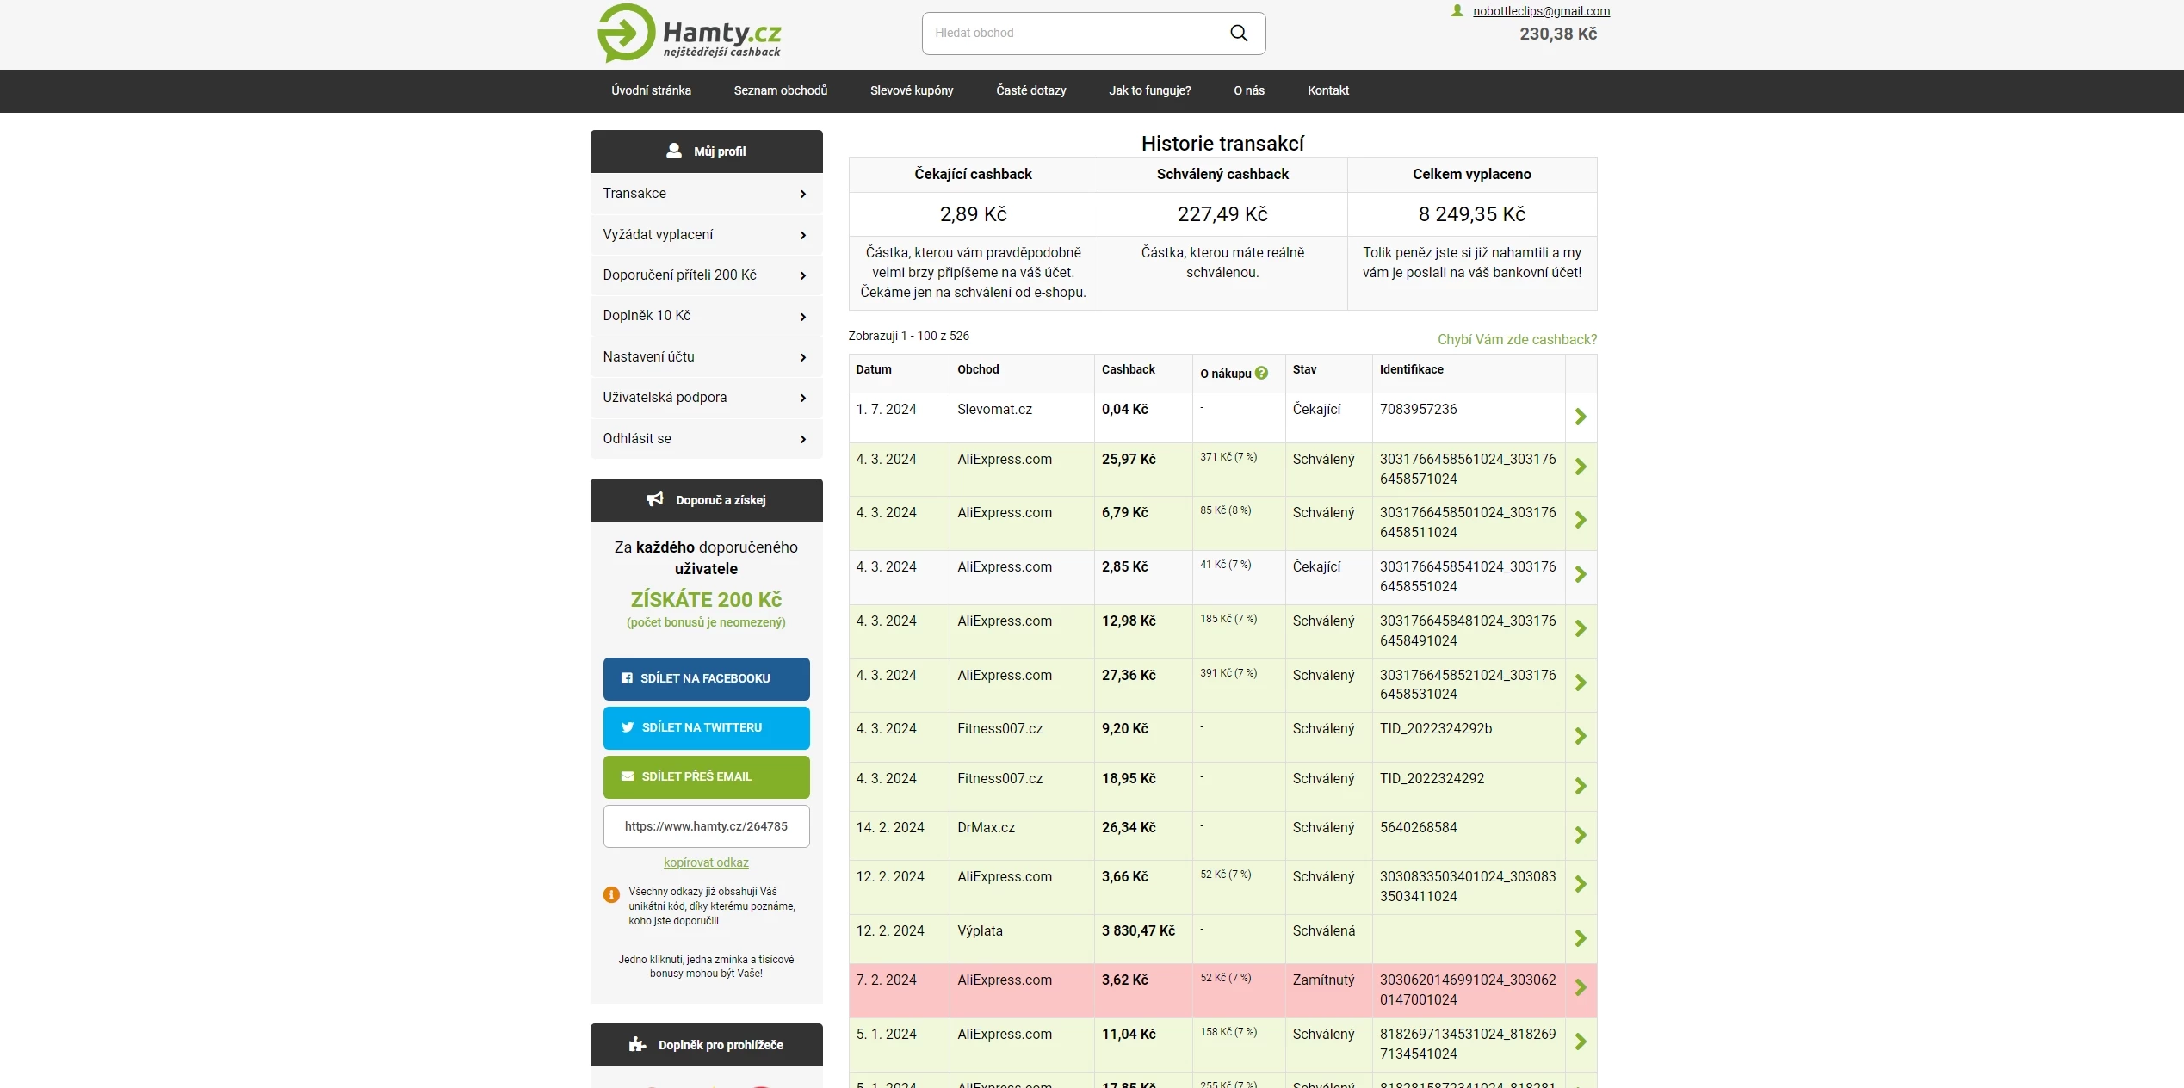Click identifier 5640268584 in DrMax row
This screenshot has width=2184, height=1088.
[1418, 827]
